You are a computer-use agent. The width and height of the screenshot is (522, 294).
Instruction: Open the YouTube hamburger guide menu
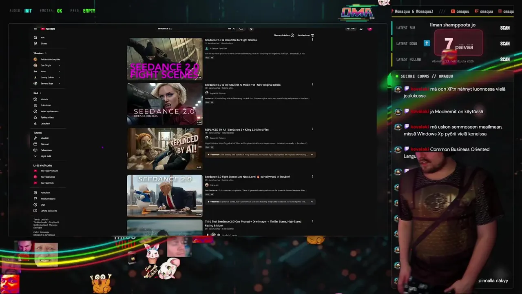click(x=35, y=29)
